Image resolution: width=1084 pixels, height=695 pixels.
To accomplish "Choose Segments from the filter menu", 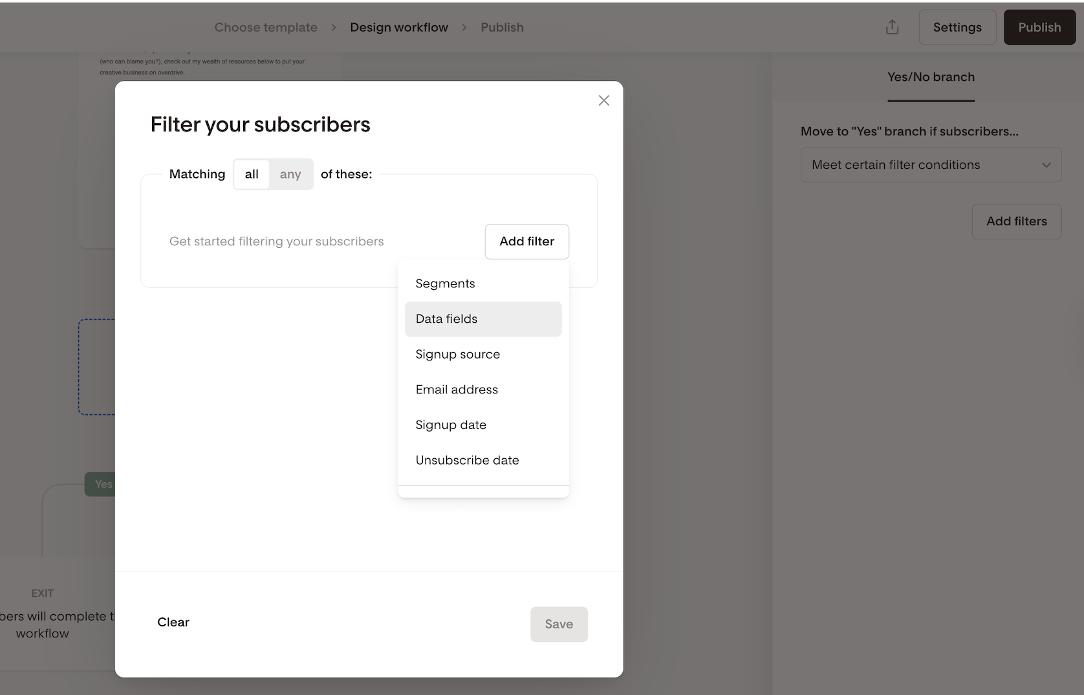I will coord(445,283).
